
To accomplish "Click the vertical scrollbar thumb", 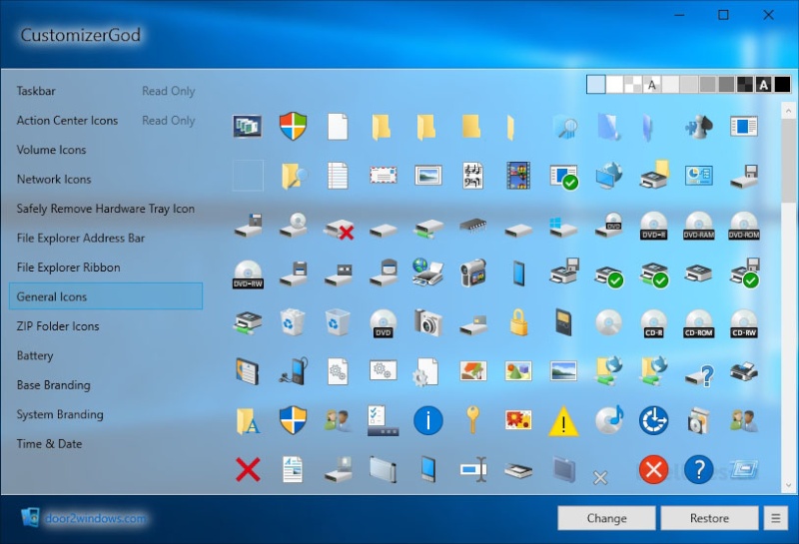I will (x=788, y=161).
